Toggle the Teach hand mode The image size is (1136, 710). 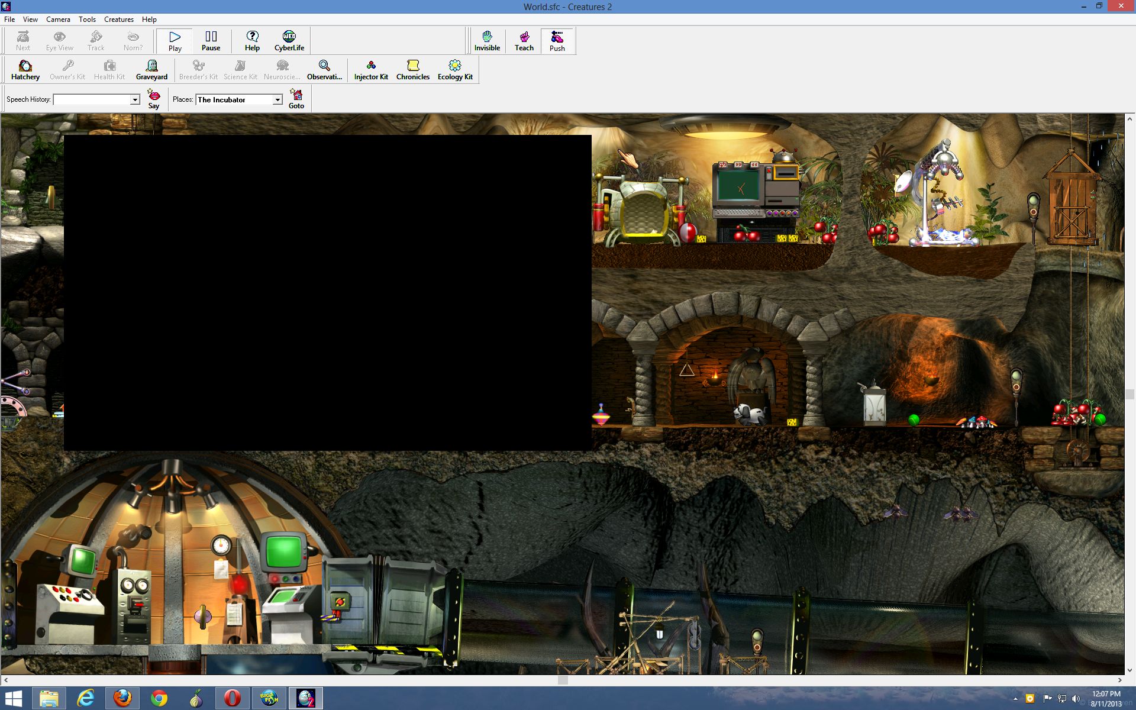coord(524,41)
